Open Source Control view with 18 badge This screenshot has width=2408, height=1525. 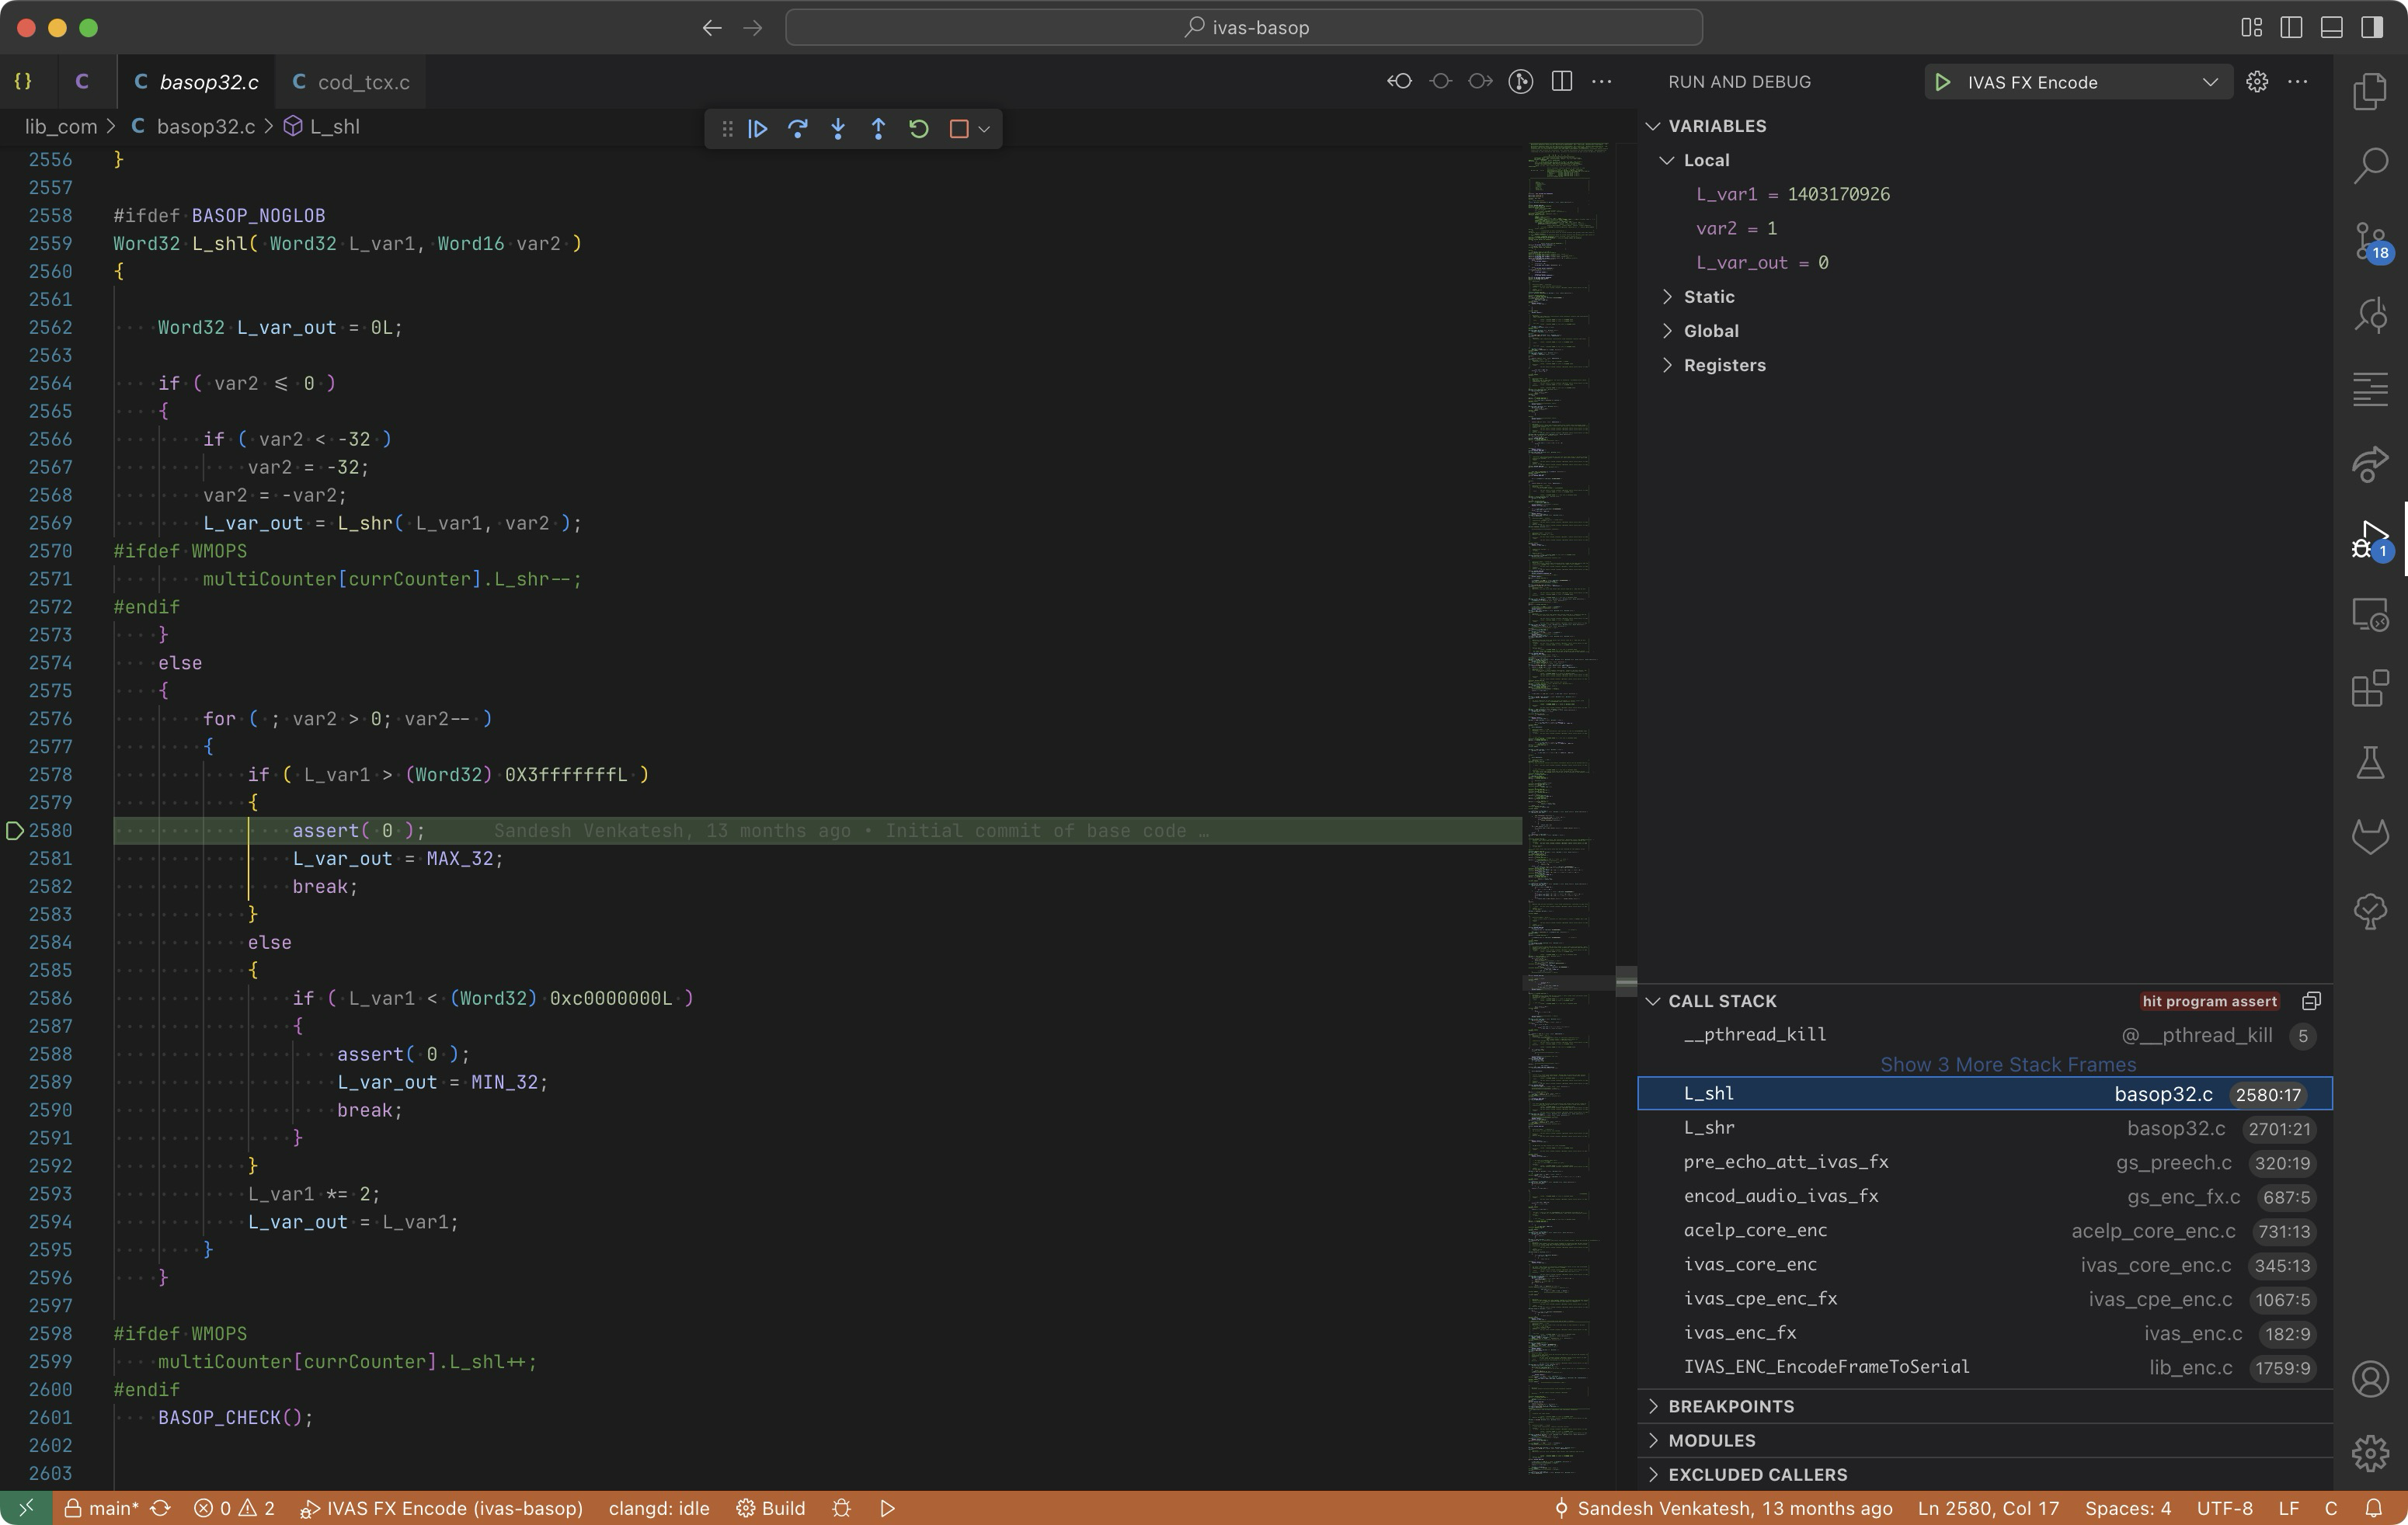2370,241
